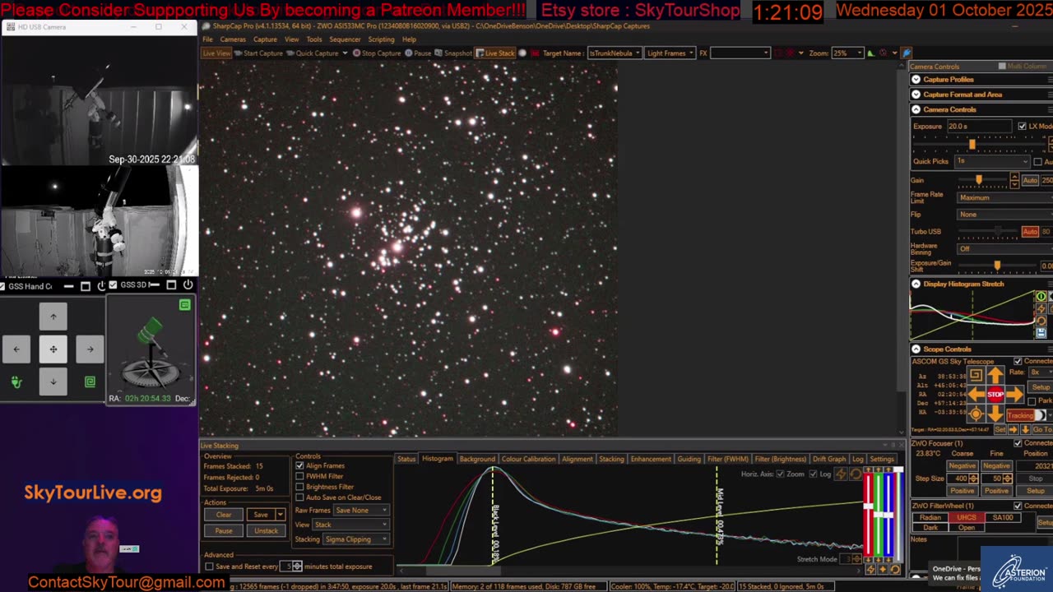The height and width of the screenshot is (592, 1053).
Task: Collapse the Display Histogram Stretch section
Action: coord(916,284)
